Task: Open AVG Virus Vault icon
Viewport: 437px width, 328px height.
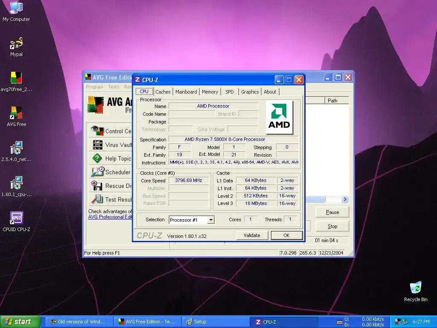Action: click(x=98, y=145)
